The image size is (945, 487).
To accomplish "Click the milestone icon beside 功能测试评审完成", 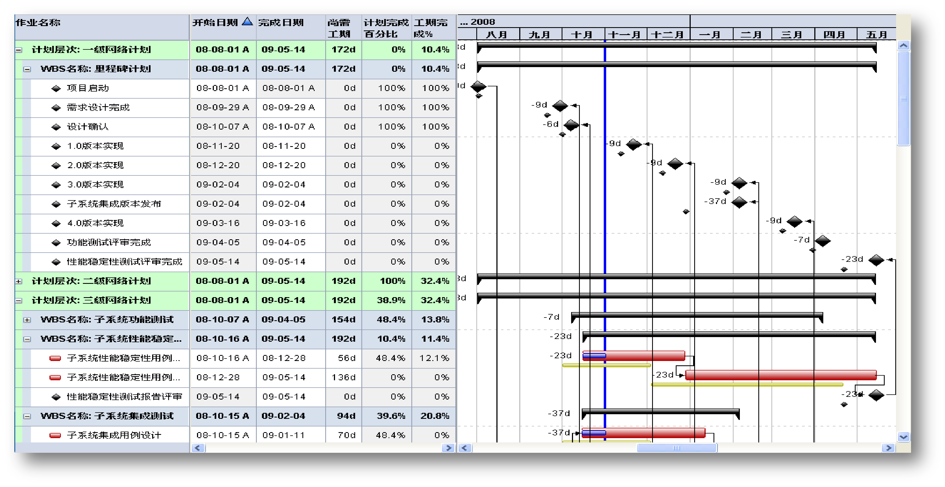I will [56, 243].
